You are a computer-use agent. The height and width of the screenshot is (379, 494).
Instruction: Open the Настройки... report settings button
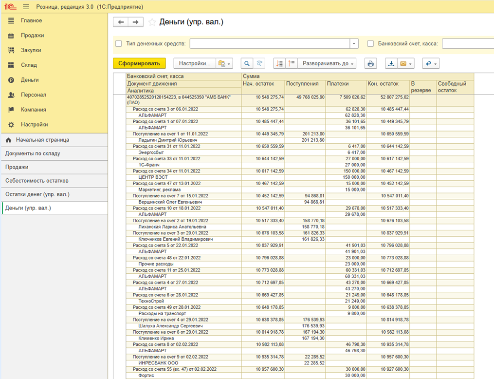[194, 63]
